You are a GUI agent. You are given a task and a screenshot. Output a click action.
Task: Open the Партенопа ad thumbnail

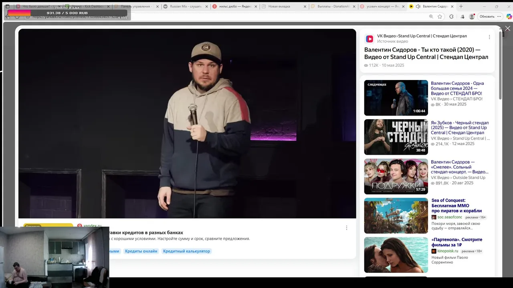click(396, 255)
